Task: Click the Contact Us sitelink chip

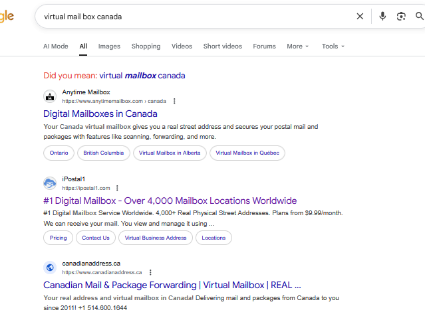Action: tap(96, 238)
